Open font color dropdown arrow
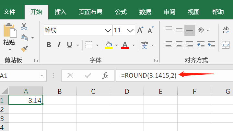233x131 pixels. click(133, 45)
